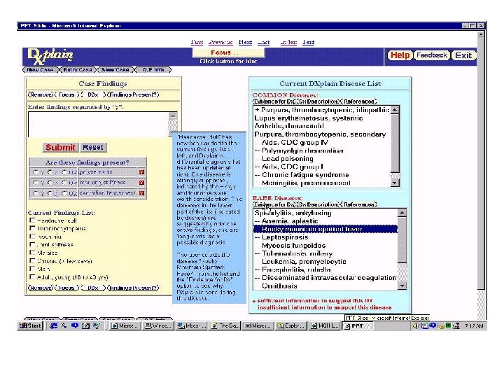Click Evidence for Dx under COMMON Diseases
Image resolution: width=504 pixels, height=378 pixels.
click(274, 101)
